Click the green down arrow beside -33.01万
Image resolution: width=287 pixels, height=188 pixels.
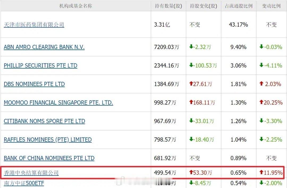(191, 121)
